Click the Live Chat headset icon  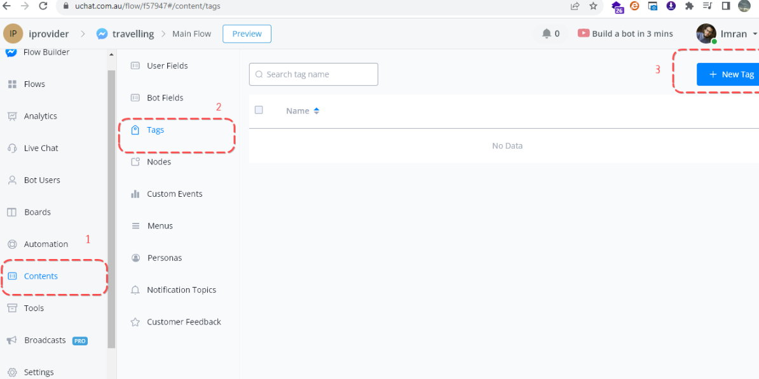[12, 148]
